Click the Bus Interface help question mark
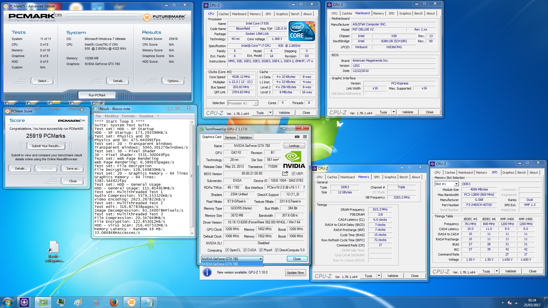 304,187
